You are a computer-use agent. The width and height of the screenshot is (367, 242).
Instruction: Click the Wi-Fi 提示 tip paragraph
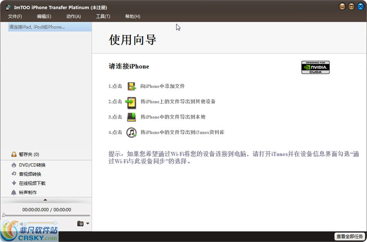pyautogui.click(x=234, y=158)
